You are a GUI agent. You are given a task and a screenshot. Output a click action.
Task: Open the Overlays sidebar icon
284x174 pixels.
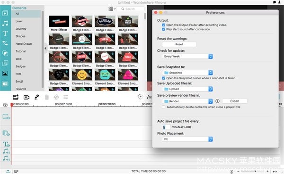5,63
